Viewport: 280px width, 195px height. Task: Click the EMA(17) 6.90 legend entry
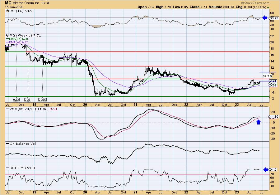(17, 39)
